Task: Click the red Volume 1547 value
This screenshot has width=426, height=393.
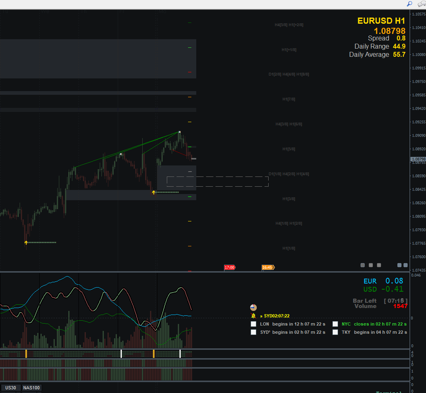Action: [x=400, y=306]
